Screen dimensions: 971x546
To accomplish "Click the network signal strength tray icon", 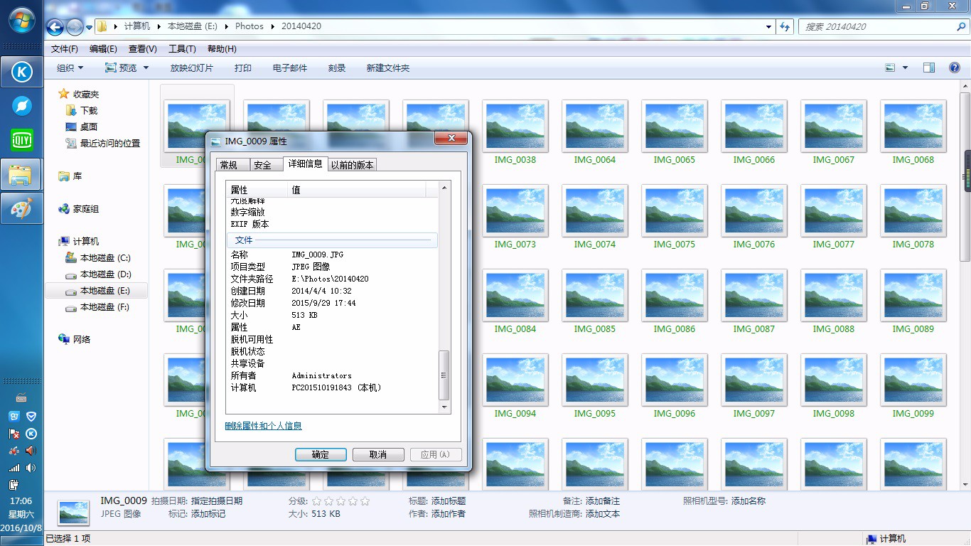I will tap(14, 468).
